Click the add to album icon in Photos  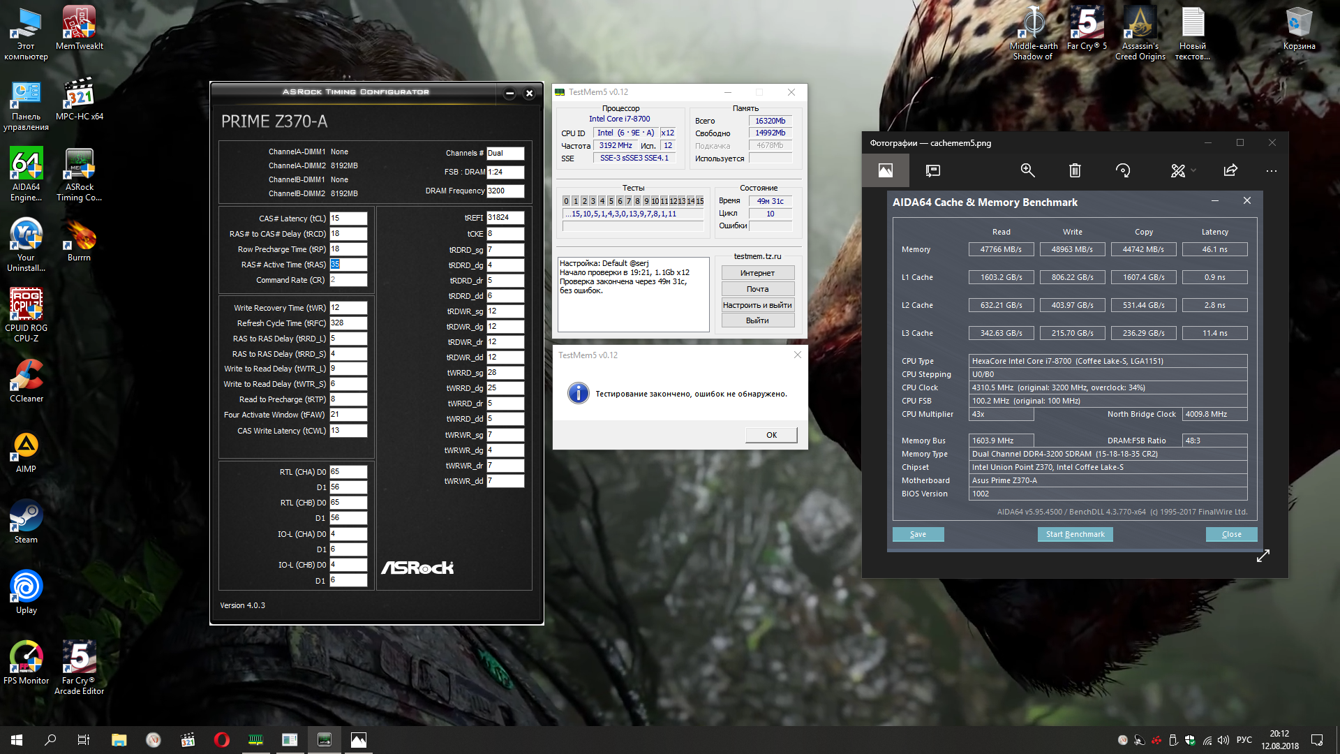click(932, 170)
